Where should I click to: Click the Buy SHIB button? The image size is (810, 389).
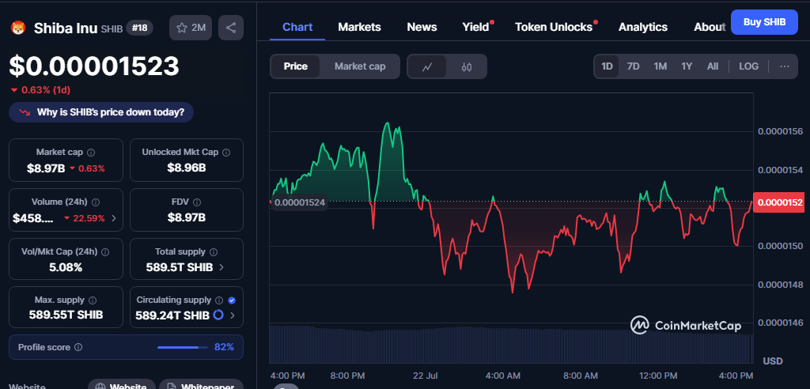[764, 21]
